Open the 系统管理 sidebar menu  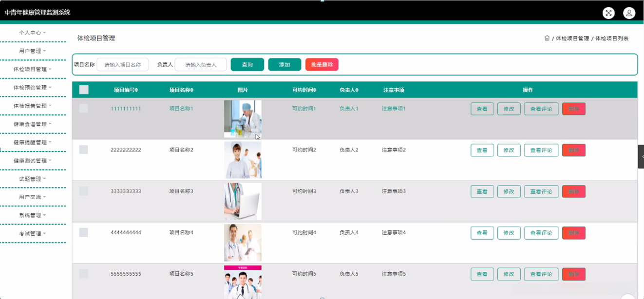coord(33,215)
